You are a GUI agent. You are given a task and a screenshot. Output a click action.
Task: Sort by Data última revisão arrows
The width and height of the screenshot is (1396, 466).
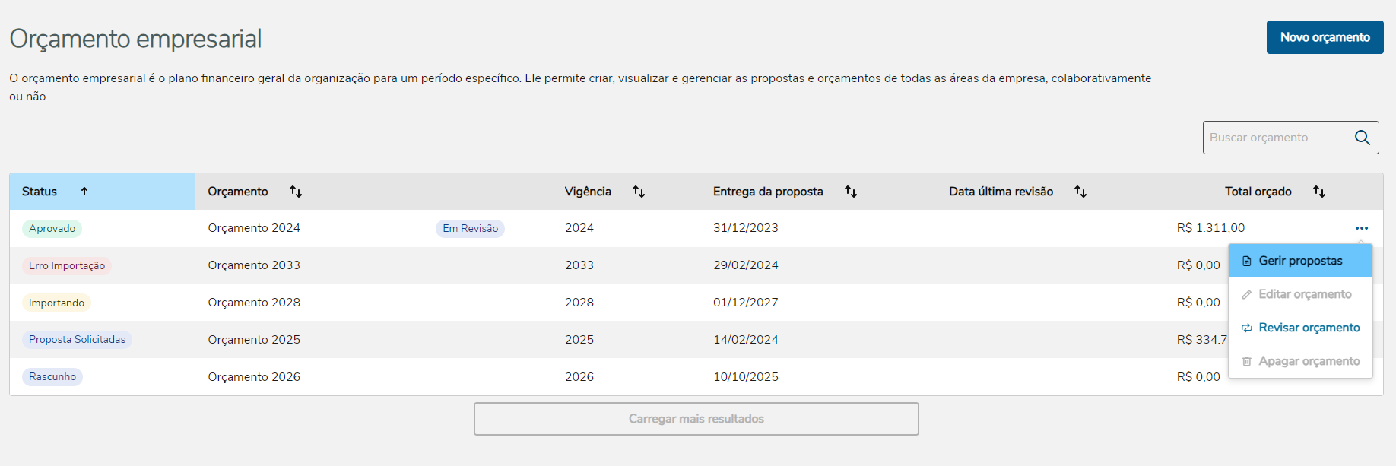1080,192
